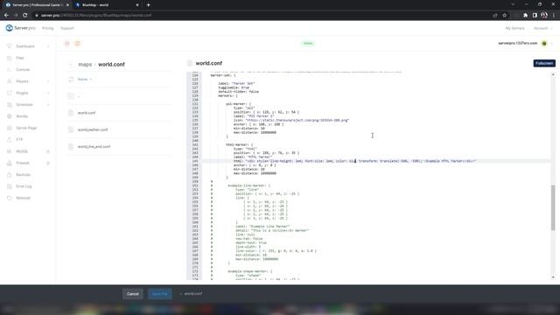560x315 pixels.
Task: Click the Backups icon in sidebar
Action: click(10, 175)
